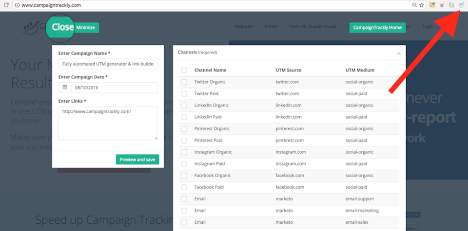
Task: Click the zoom magnifier icon in address bar
Action: pos(414,5)
